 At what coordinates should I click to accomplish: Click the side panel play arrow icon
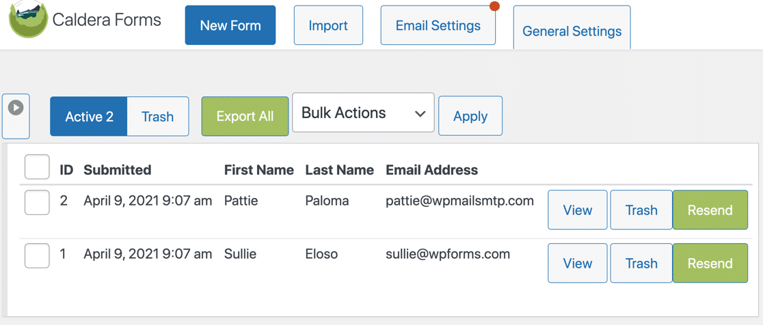[x=16, y=108]
